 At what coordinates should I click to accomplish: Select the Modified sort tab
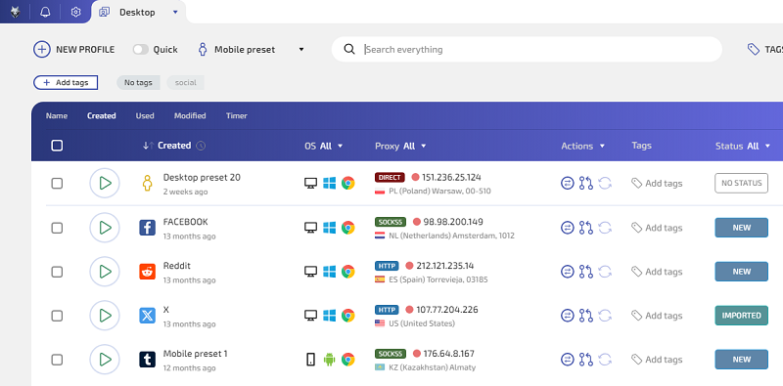click(x=190, y=115)
